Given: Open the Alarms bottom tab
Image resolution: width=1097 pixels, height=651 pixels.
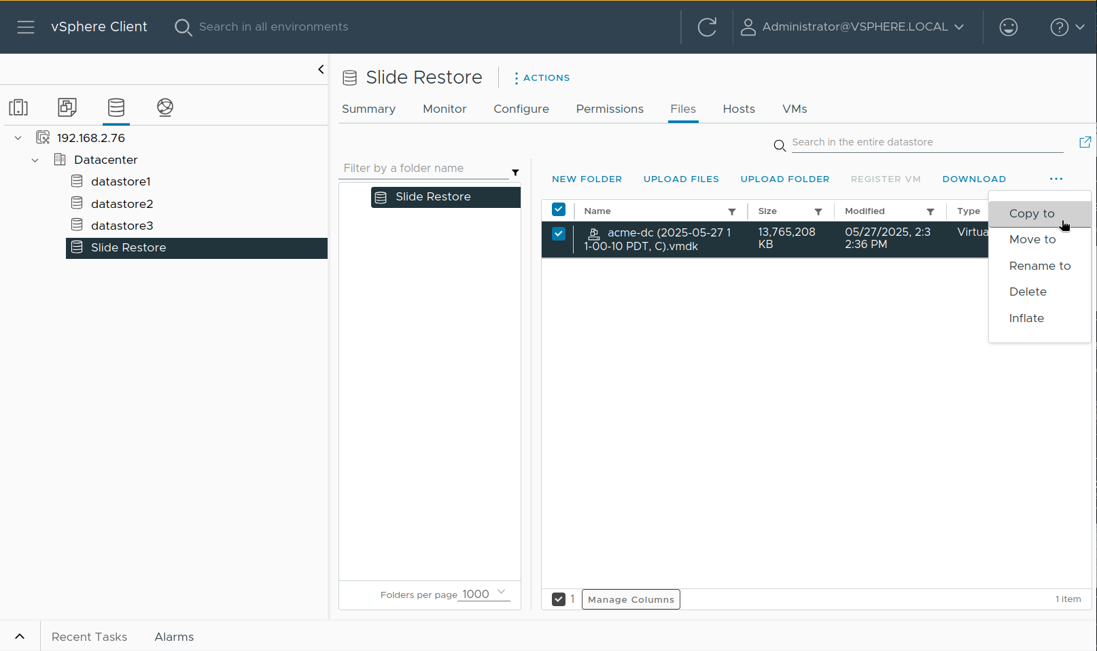Looking at the screenshot, I should click(174, 637).
